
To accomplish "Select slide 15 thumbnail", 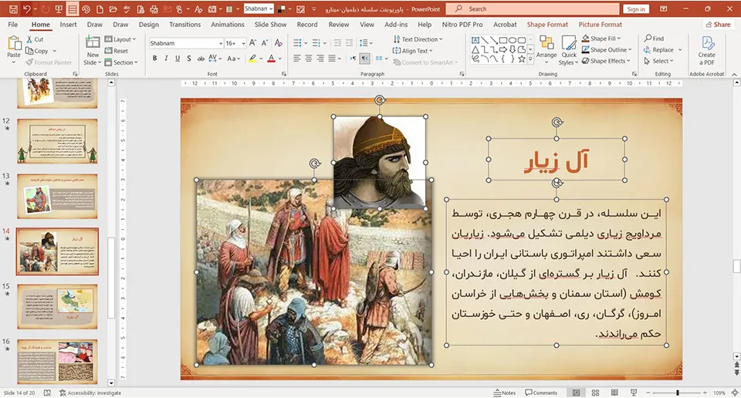I will pyautogui.click(x=57, y=306).
